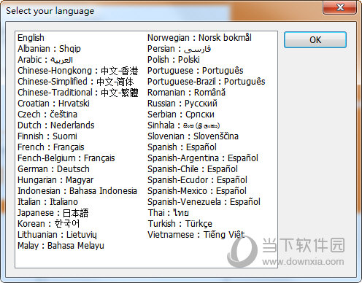Select Chinese-Hongkong language option
362x283 pixels.
tap(78, 71)
